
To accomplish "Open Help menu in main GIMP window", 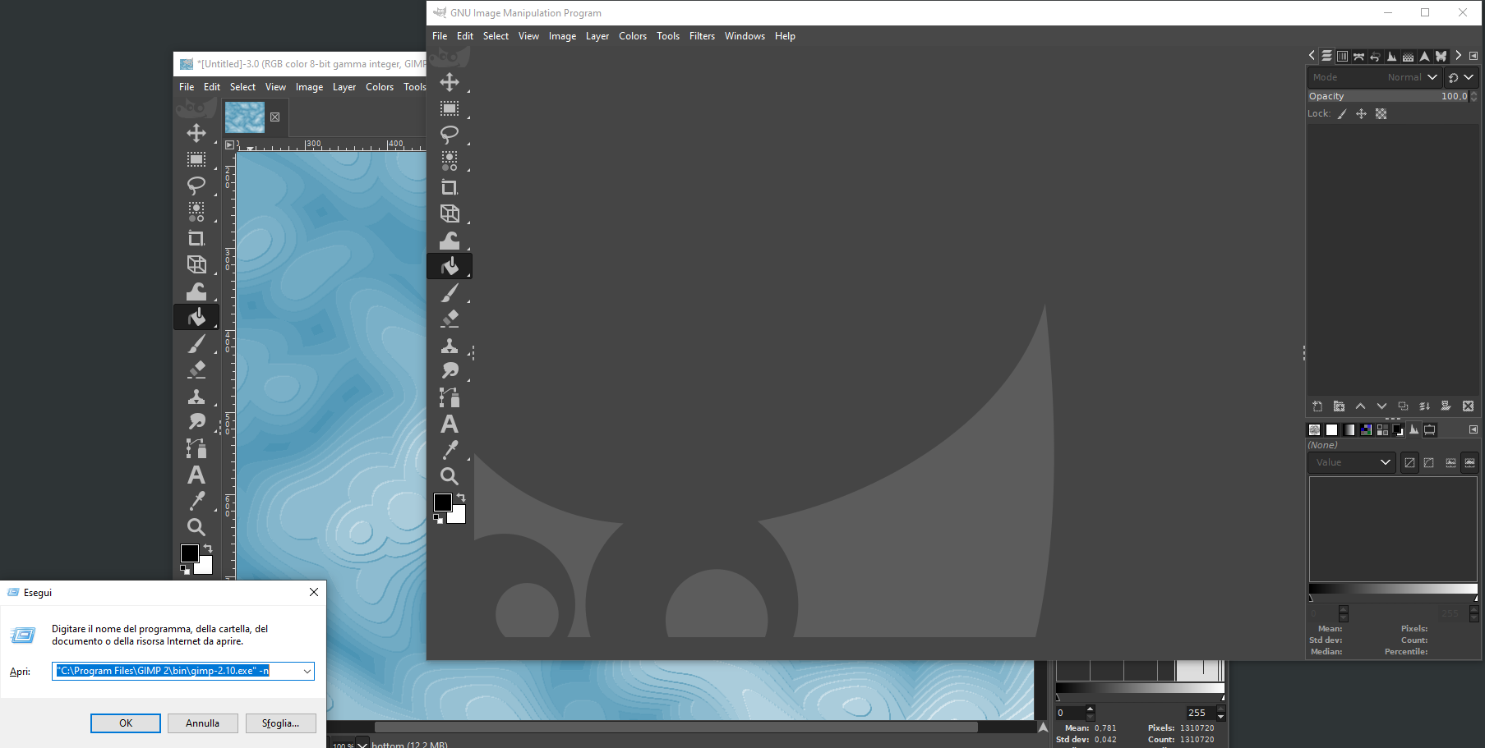I will (x=785, y=36).
